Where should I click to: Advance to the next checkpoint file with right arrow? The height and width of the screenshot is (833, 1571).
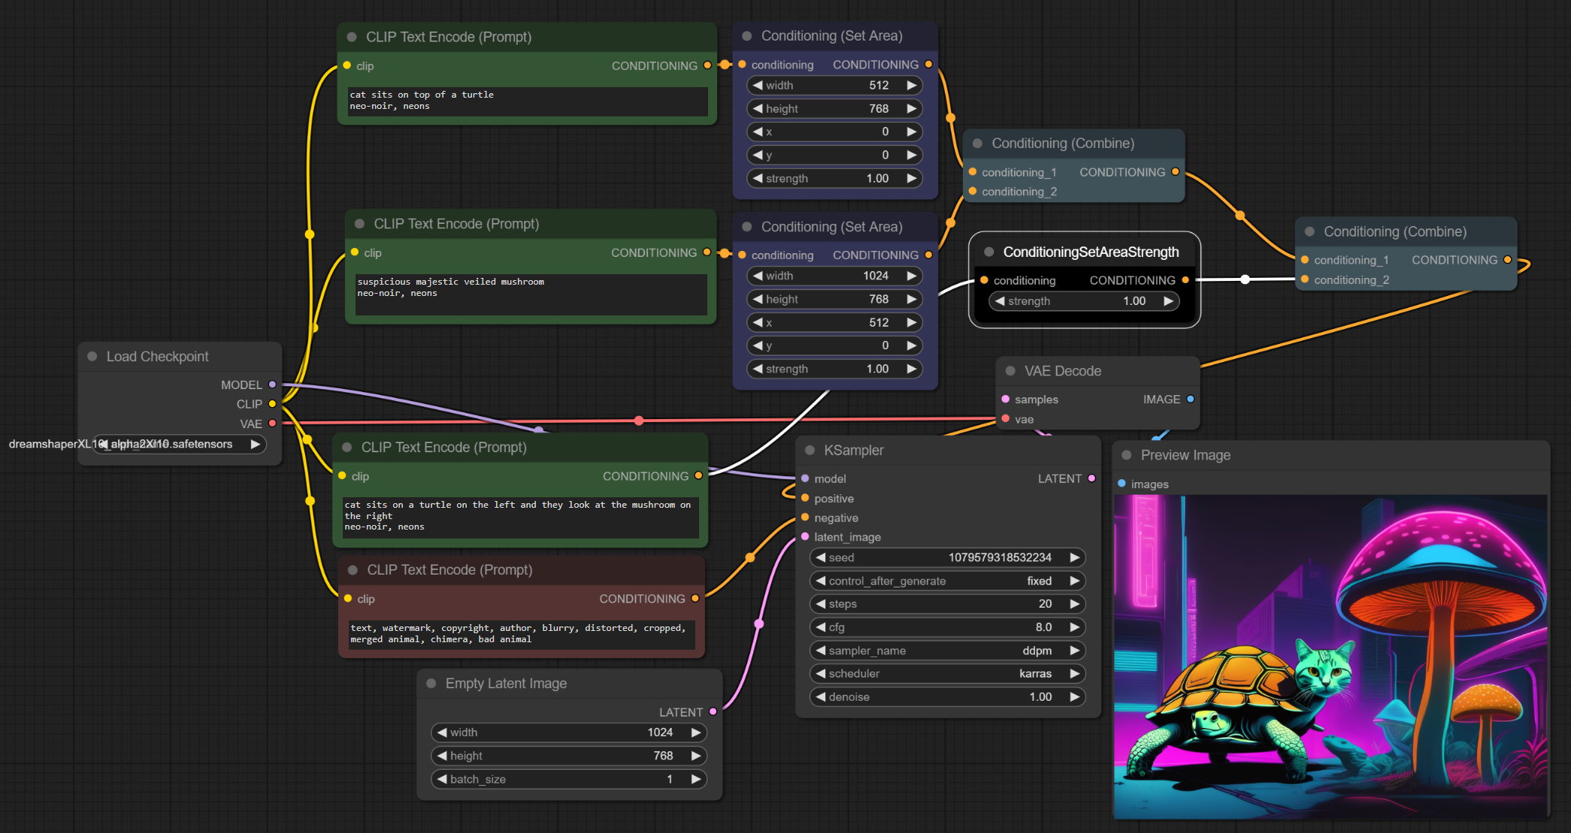click(x=256, y=444)
